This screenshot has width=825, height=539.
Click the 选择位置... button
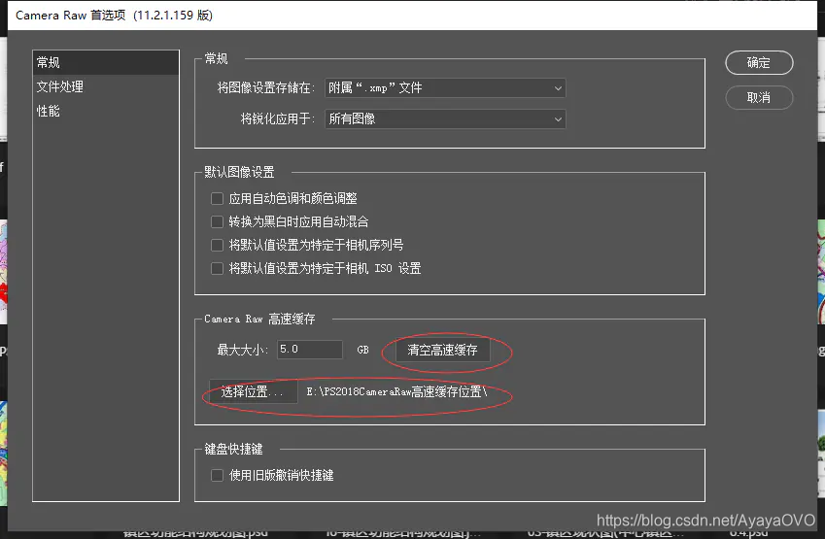[253, 391]
